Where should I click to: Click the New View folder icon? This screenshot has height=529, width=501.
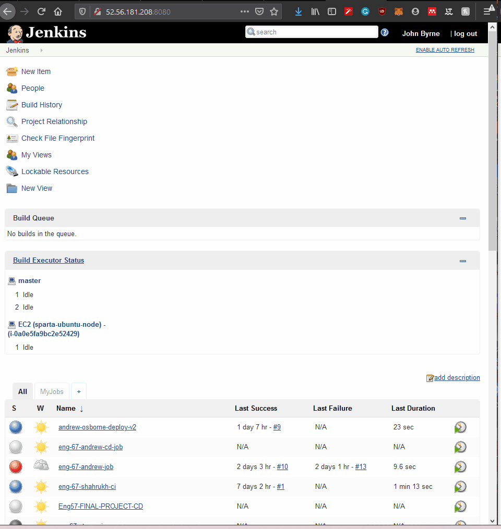click(12, 188)
